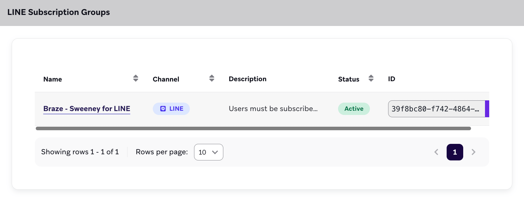This screenshot has width=524, height=202.
Task: Click the Description column header
Action: pos(248,79)
